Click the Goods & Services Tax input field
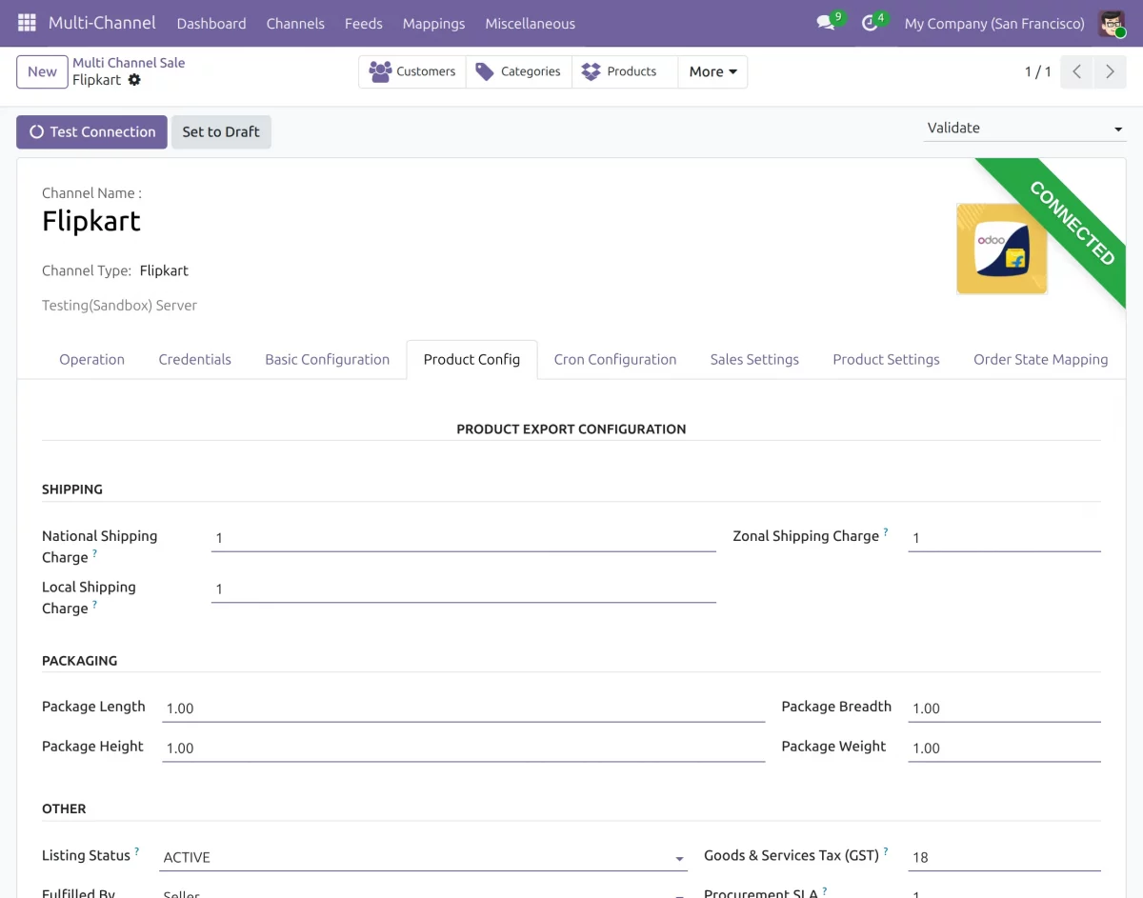The image size is (1143, 898). click(1004, 857)
